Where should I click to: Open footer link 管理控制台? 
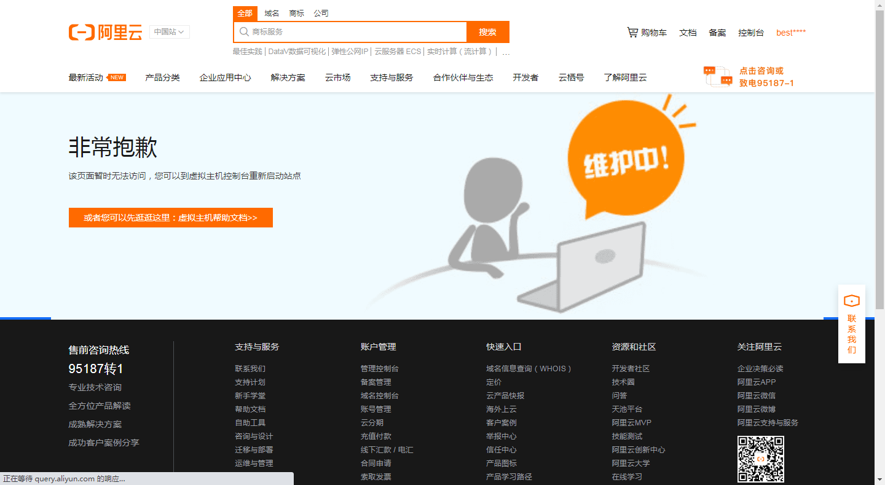pos(380,369)
